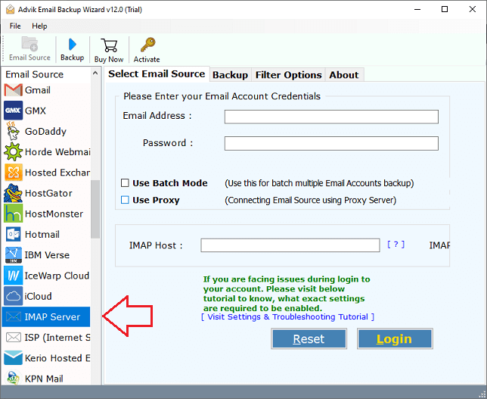Viewport: 487px width, 399px height.
Task: Choose the GoDaddy source icon
Action: click(x=14, y=131)
